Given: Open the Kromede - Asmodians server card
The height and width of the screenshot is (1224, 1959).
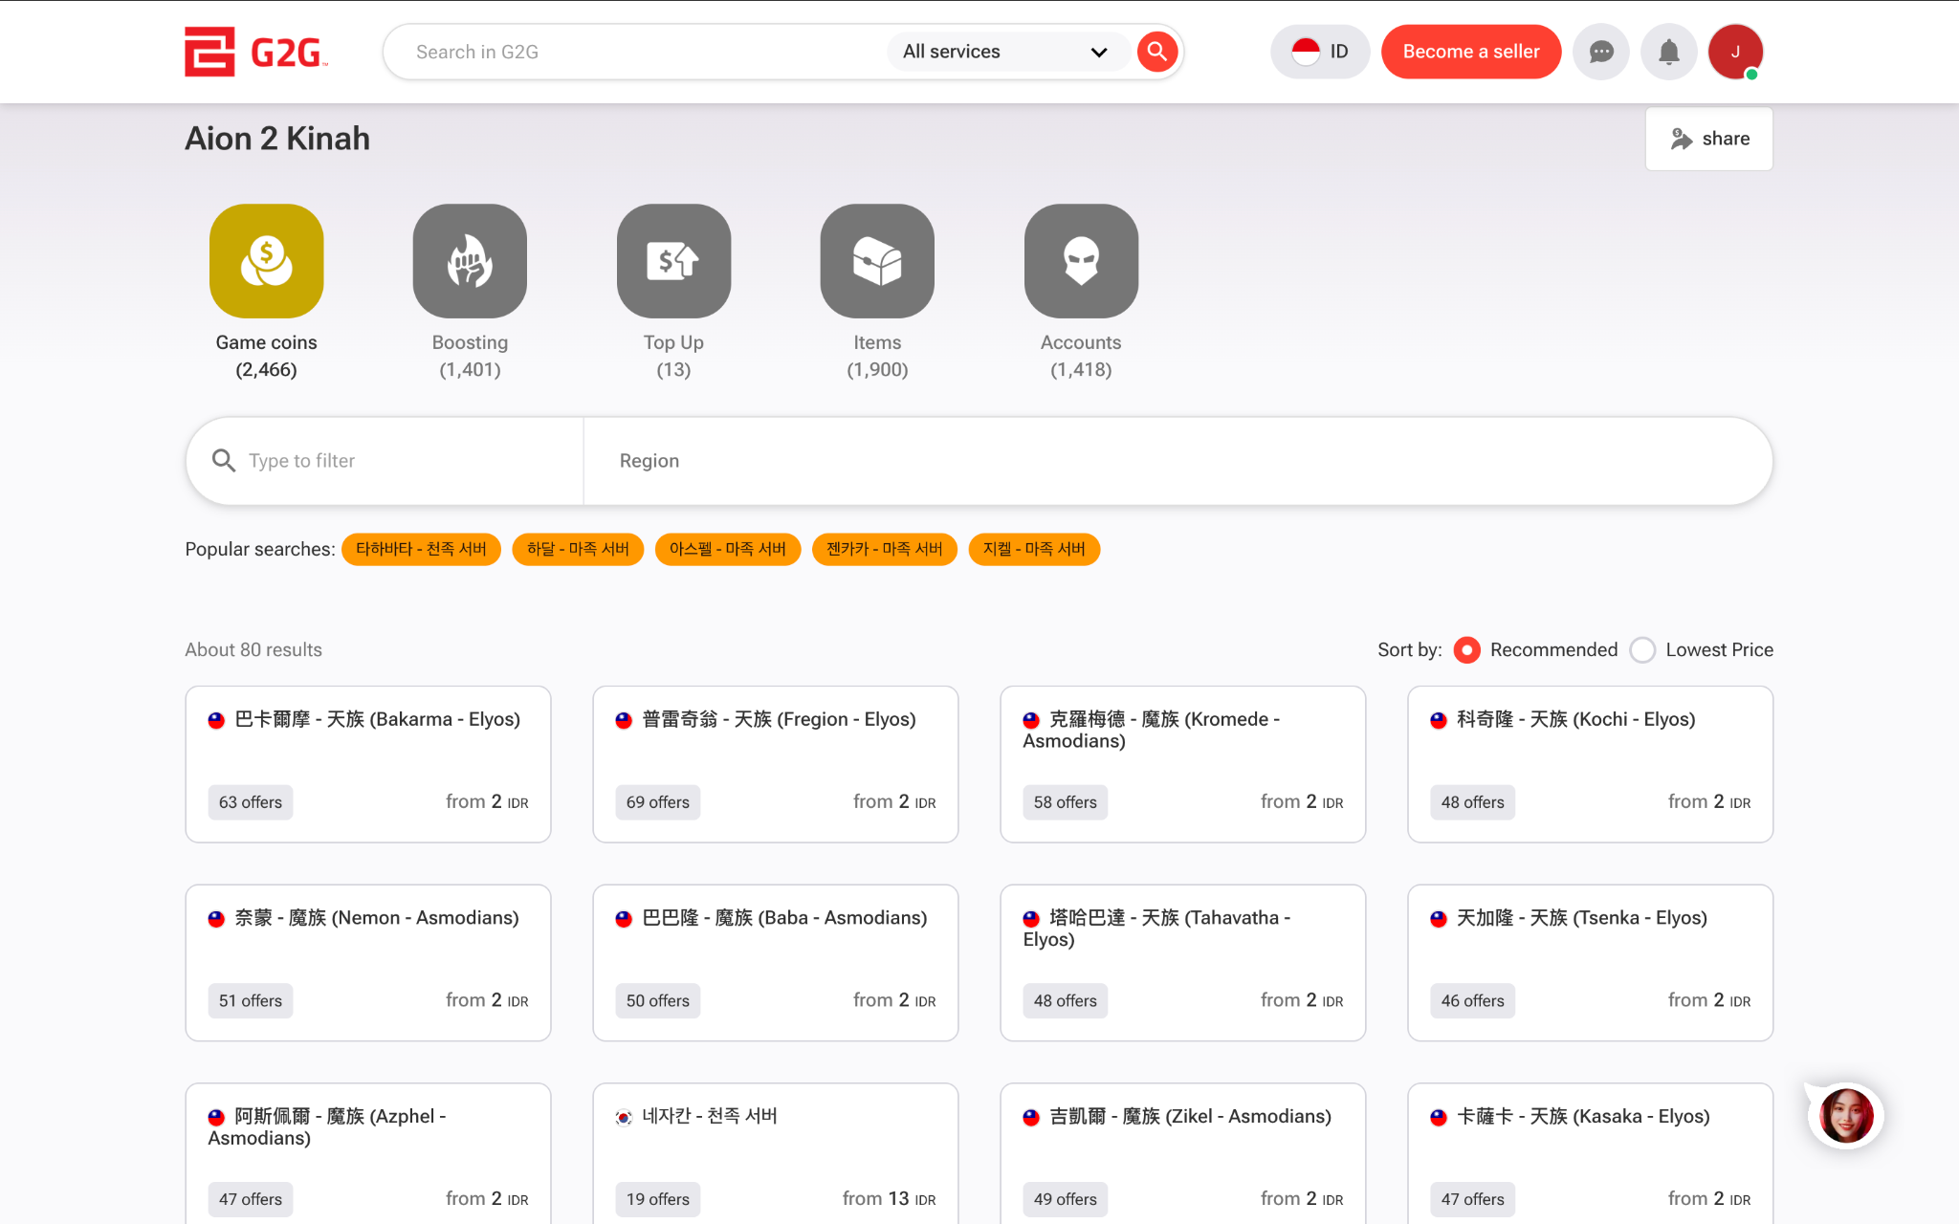Looking at the screenshot, I should tap(1183, 764).
